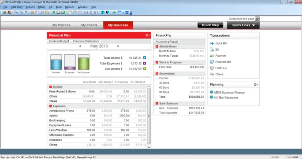
Task: Click the blue Total Income detail icon
Action: tap(145, 58)
